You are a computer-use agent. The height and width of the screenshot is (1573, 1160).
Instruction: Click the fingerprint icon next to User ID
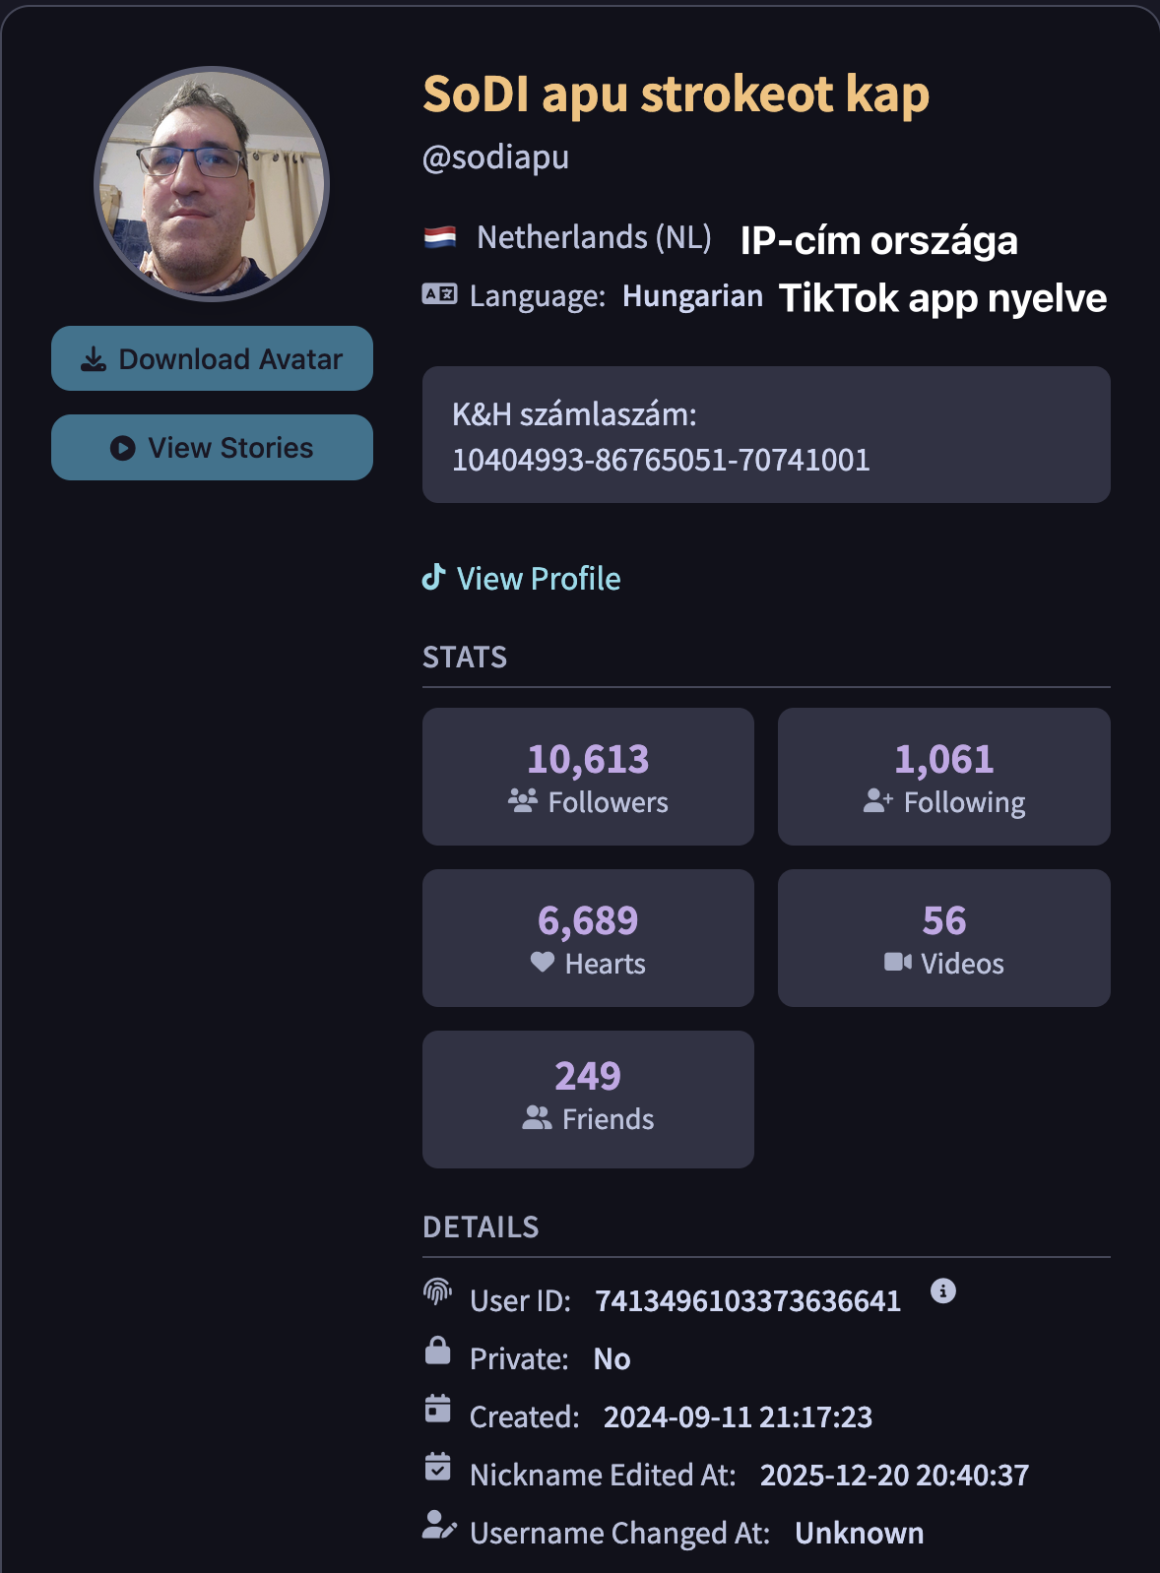click(x=437, y=1291)
